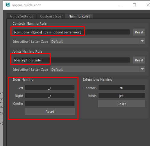The width and height of the screenshot is (150, 146).
Task: Edit the Controls Naming Rule field
Action: point(72,32)
